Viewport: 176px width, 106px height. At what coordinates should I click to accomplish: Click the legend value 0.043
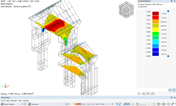click(x=148, y=24)
